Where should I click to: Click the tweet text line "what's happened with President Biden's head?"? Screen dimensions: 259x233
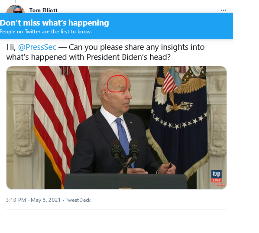[x=88, y=57]
